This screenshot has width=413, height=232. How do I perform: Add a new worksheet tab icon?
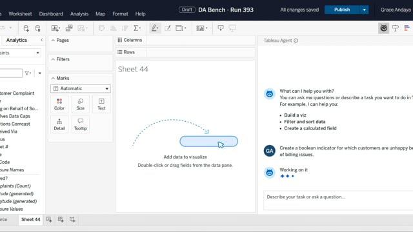pyautogui.click(x=49, y=219)
